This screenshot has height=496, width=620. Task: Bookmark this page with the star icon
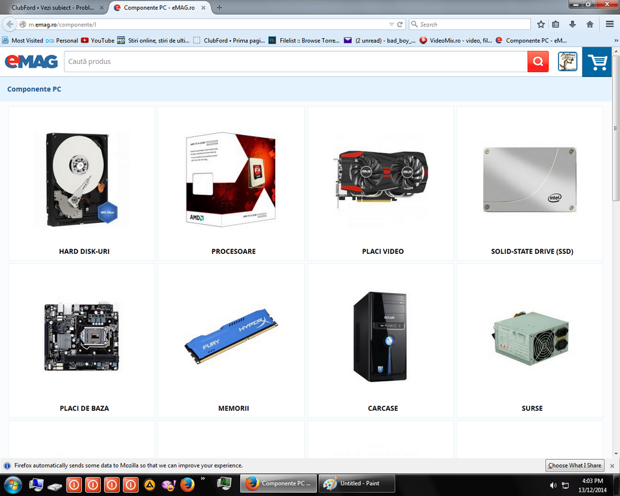[541, 25]
